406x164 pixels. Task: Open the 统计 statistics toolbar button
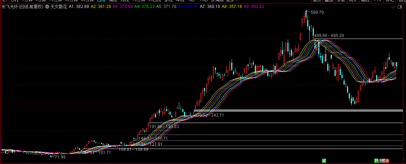click(x=353, y=1)
